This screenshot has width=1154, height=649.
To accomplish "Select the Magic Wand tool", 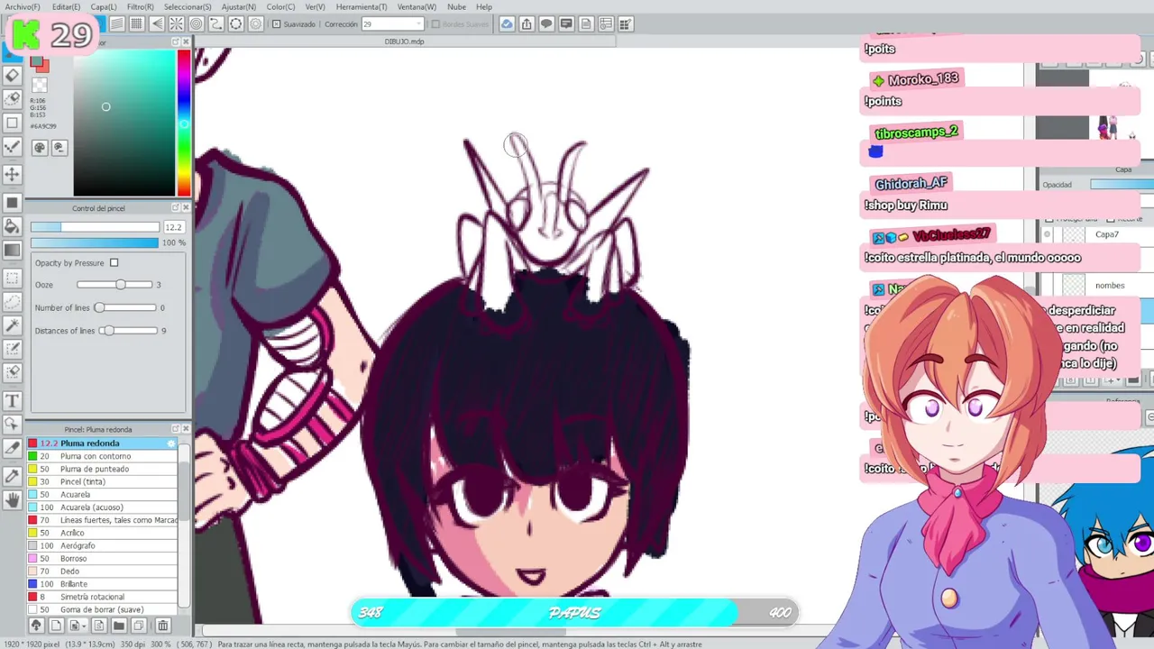I will pos(13,325).
